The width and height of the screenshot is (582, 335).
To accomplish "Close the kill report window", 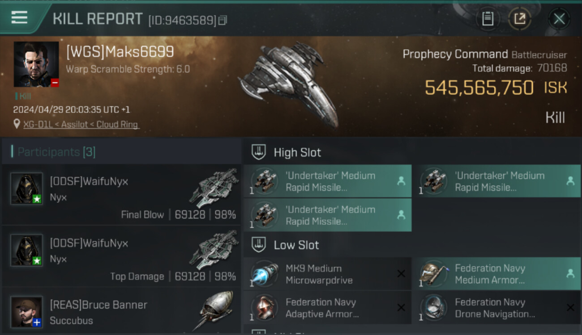I will click(x=559, y=19).
